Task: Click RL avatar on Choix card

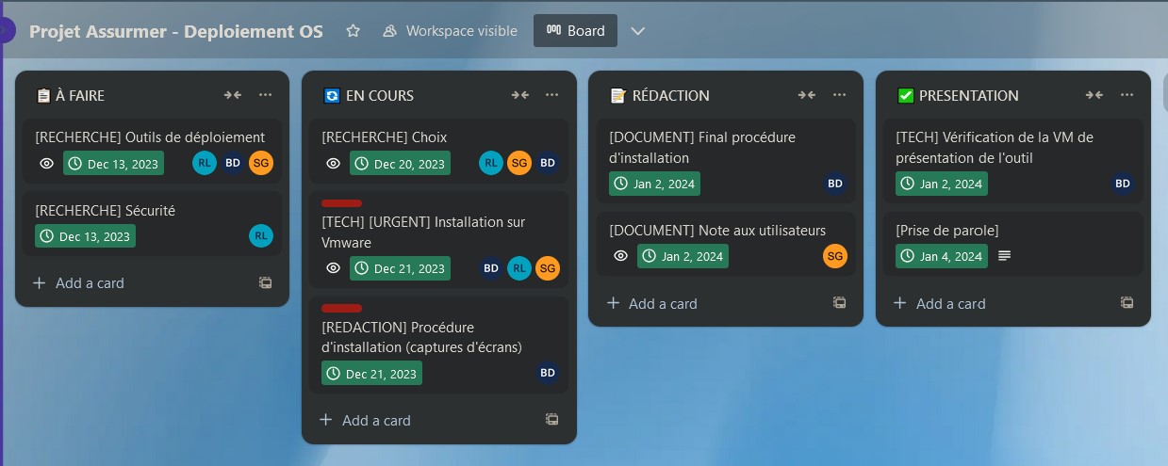Action: tap(491, 163)
